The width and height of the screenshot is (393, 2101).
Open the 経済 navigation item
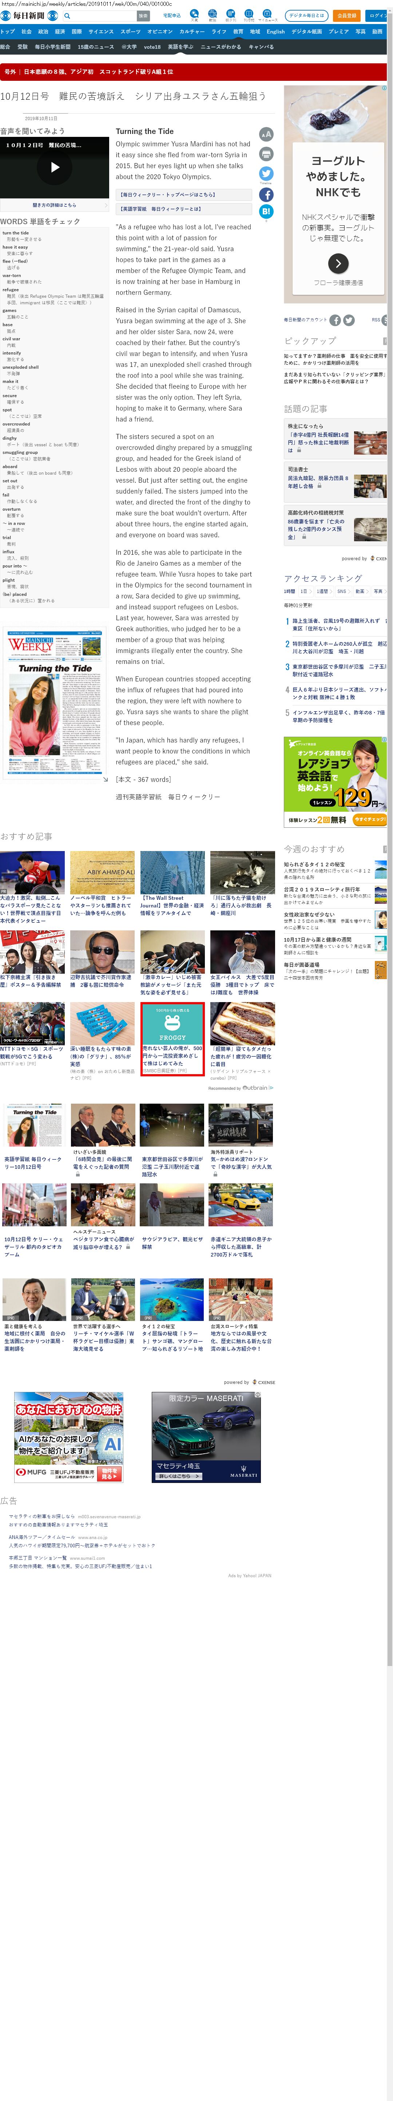pyautogui.click(x=60, y=31)
